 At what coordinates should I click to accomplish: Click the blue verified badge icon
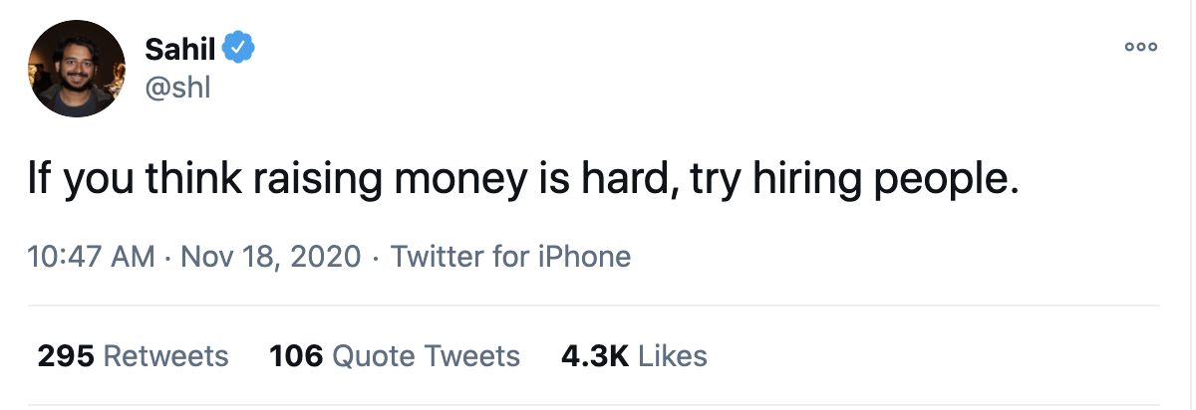click(x=239, y=47)
